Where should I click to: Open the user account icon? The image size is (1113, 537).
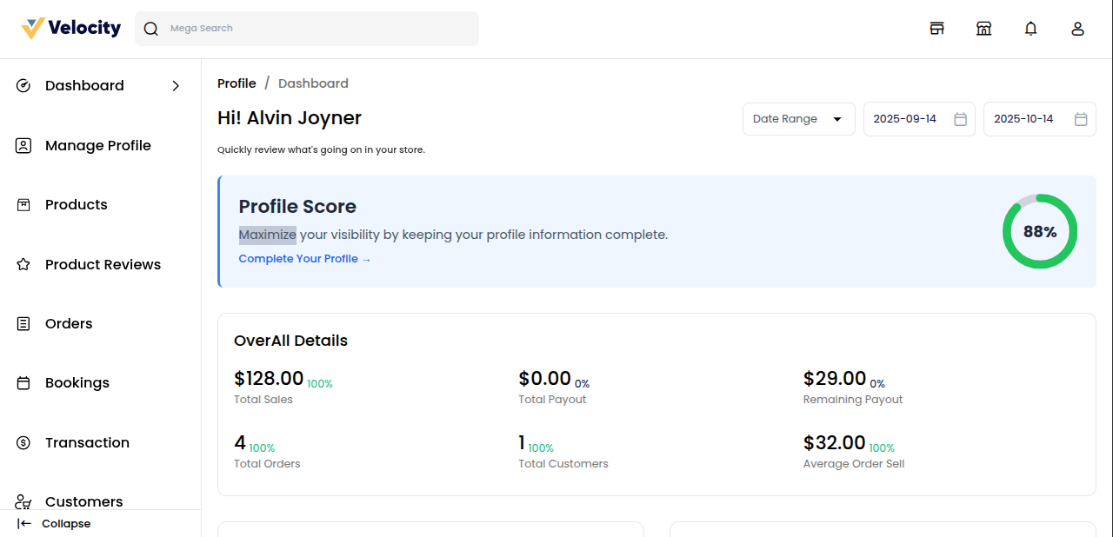(1077, 29)
